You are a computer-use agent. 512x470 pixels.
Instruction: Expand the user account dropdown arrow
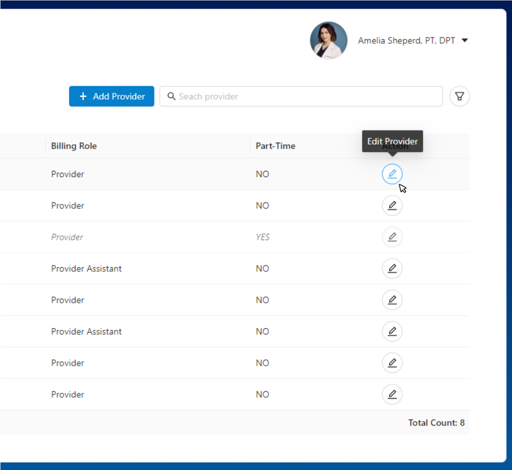464,41
